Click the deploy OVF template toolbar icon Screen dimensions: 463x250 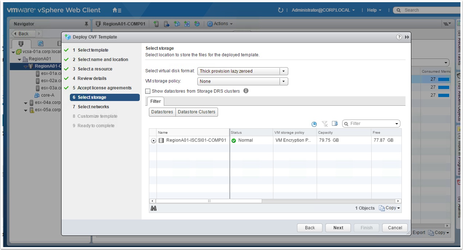click(197, 24)
